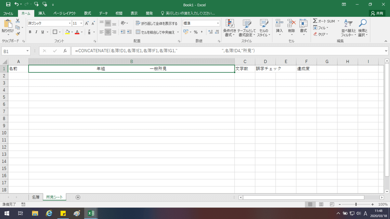390x219 pixels.
Task: Click the Format Painter brush icon
Action: pyautogui.click(x=18, y=33)
